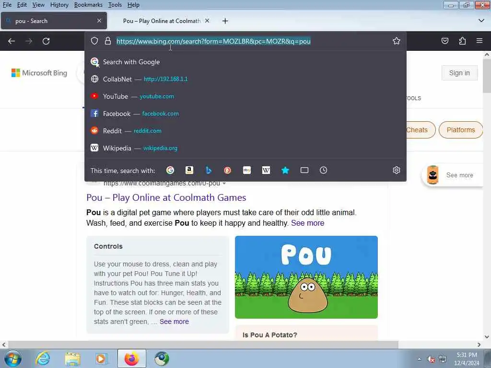Click the site security padlock icon
The width and height of the screenshot is (491, 368).
(x=108, y=41)
